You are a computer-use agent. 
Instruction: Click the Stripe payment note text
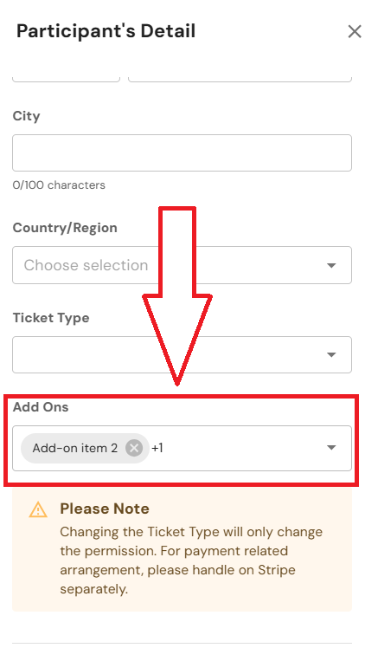click(191, 561)
